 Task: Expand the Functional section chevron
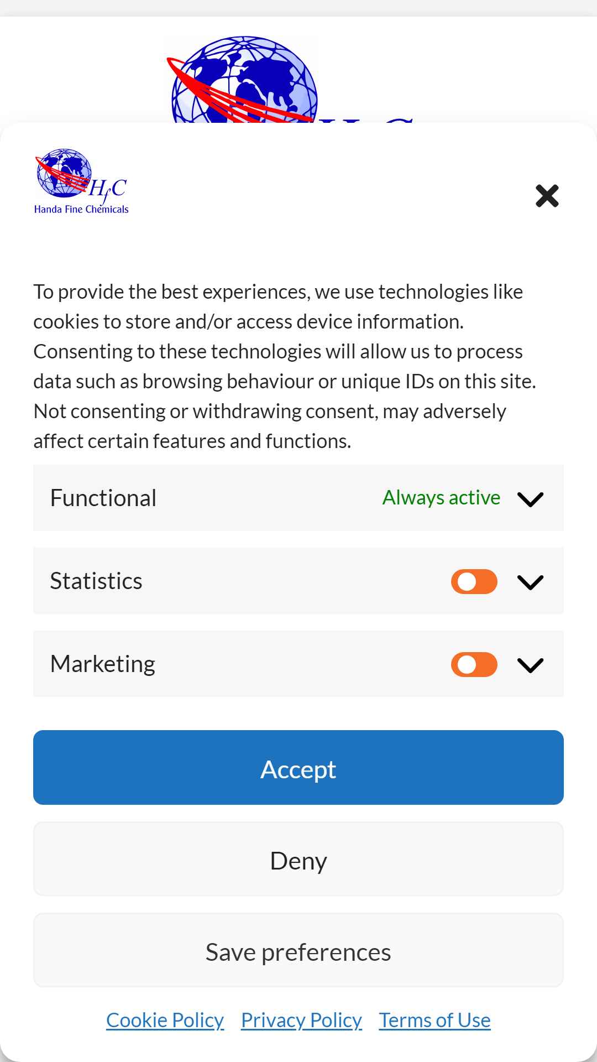pos(531,499)
